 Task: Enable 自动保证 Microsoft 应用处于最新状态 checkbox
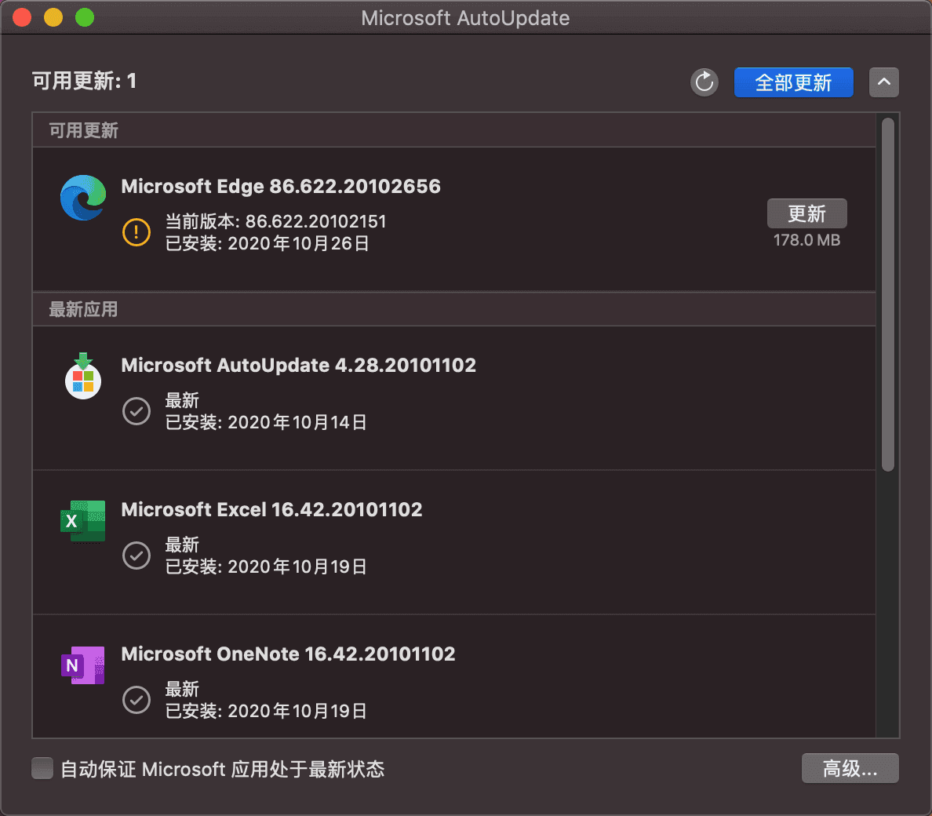[x=42, y=768]
